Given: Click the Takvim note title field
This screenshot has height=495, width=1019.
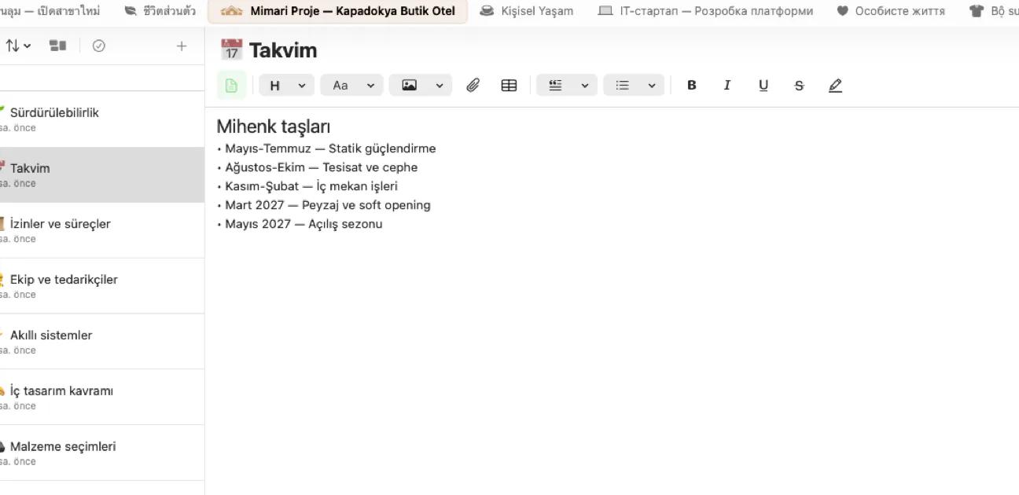Looking at the screenshot, I should tap(283, 50).
